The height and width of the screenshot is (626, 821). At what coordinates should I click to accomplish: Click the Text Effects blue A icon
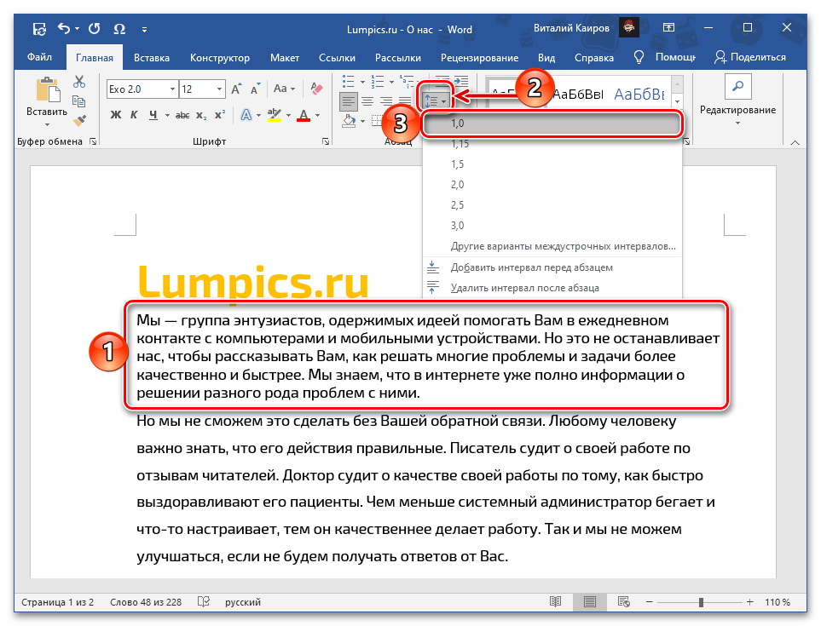pos(246,115)
